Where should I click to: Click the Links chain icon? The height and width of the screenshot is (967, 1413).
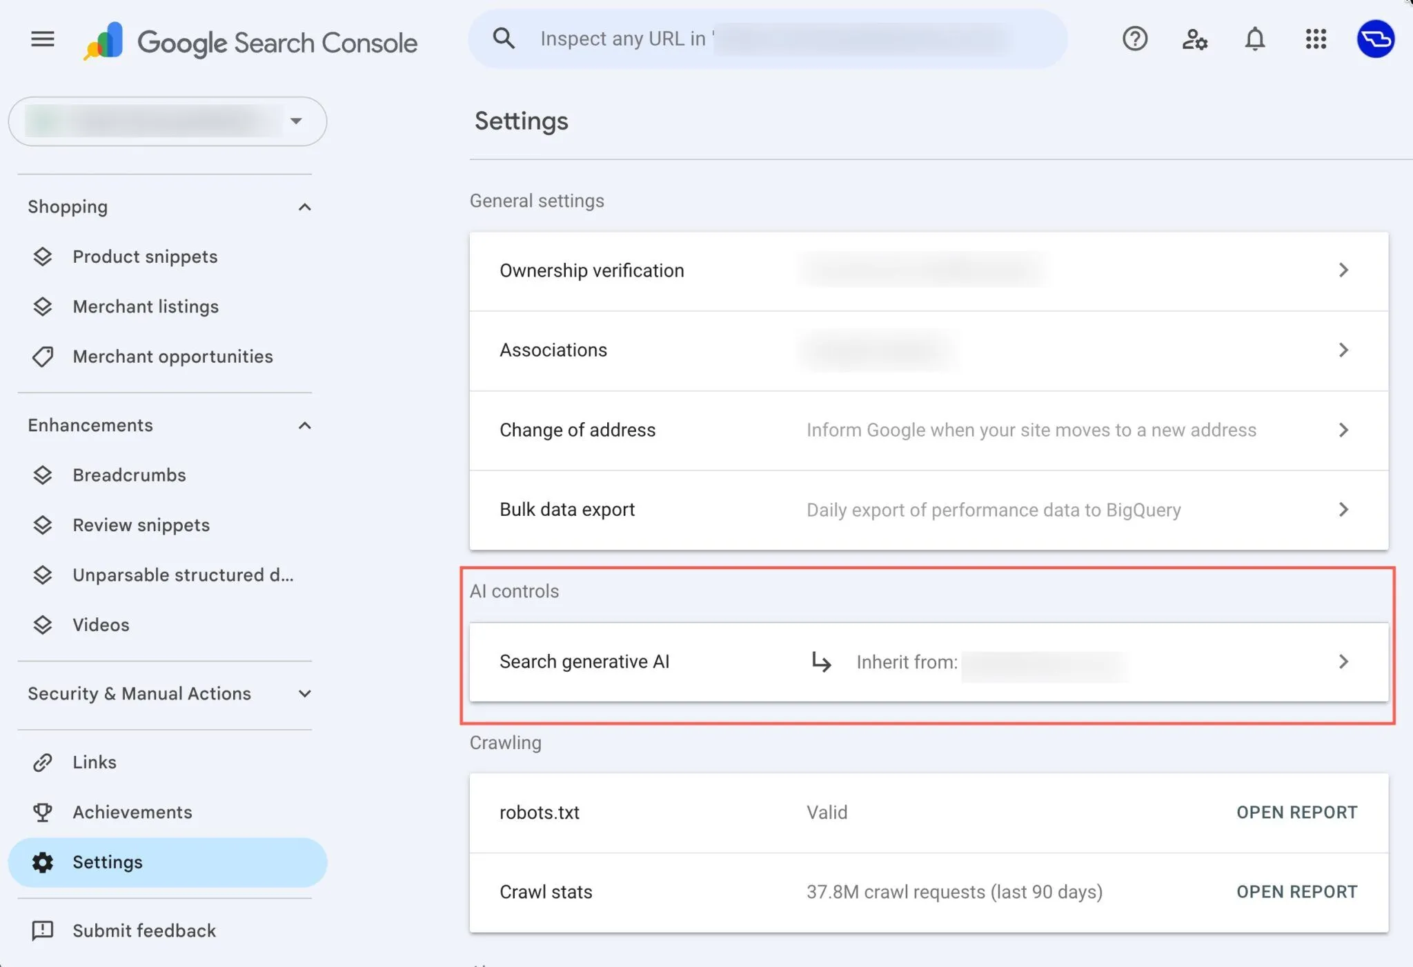pos(43,762)
